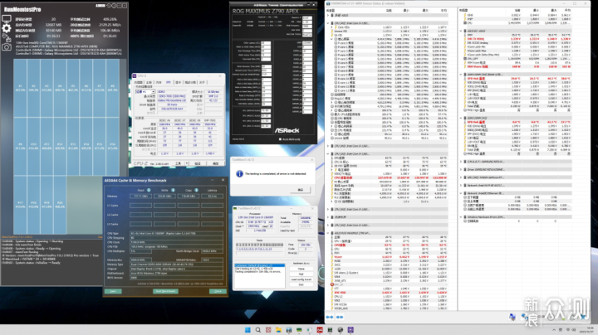
Task: Click Load config & exit in TestMem5
Action: [x=301, y=279]
